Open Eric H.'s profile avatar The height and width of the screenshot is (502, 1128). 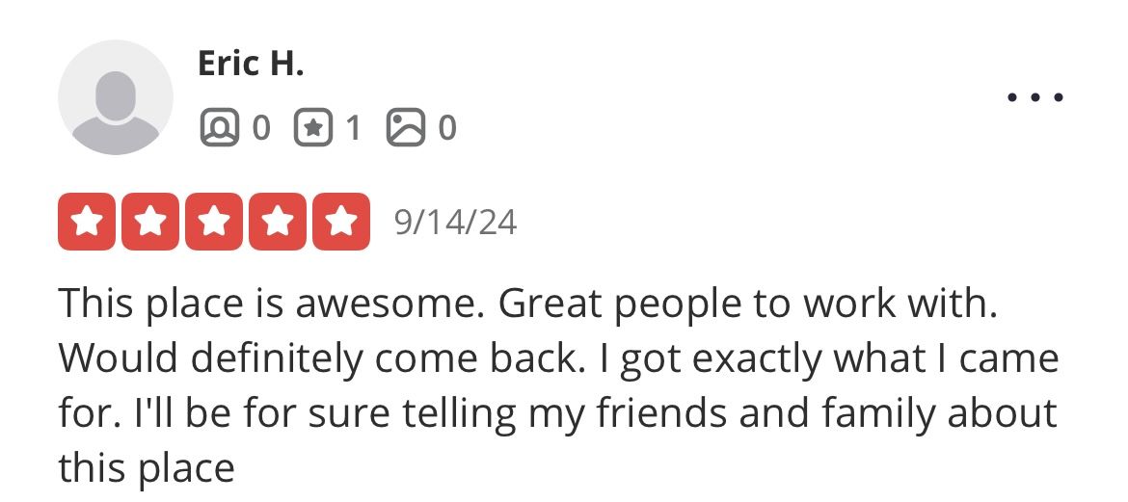[115, 97]
